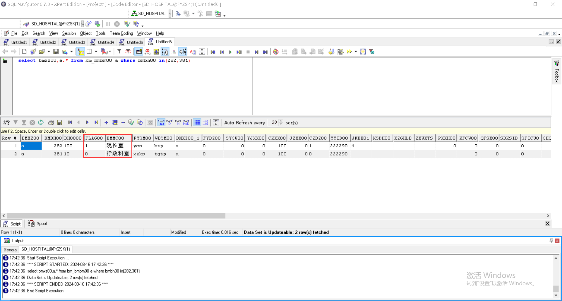Commit changes with the green check icon
Screen dimensions: 562x301
131,122
